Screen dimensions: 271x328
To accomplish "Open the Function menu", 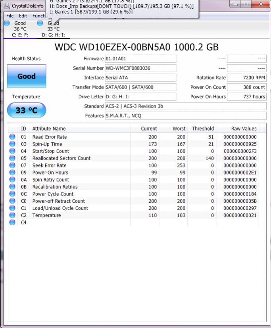I will click(39, 16).
